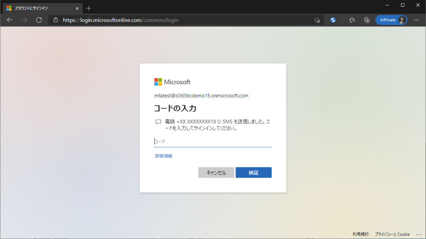Click the Microsoft logo

(172, 82)
